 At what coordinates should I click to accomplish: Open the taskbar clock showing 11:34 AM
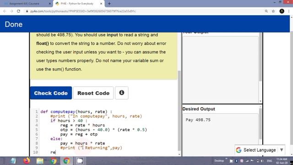(282, 161)
